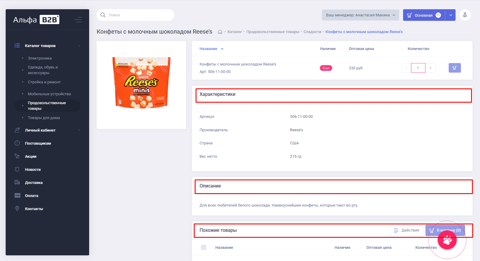
Task: Click the product name in the table row
Action: [x=238, y=64]
